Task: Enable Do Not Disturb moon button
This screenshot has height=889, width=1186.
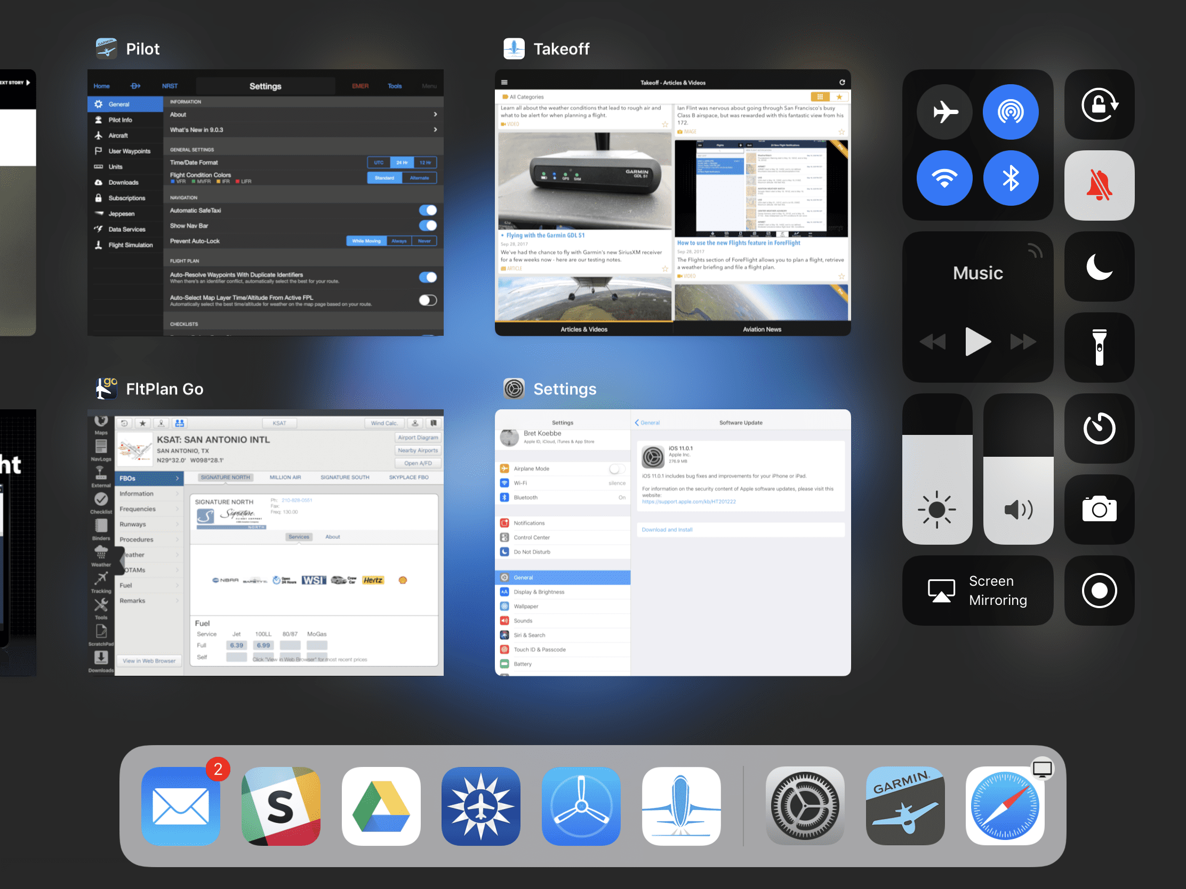Action: pos(1099,266)
